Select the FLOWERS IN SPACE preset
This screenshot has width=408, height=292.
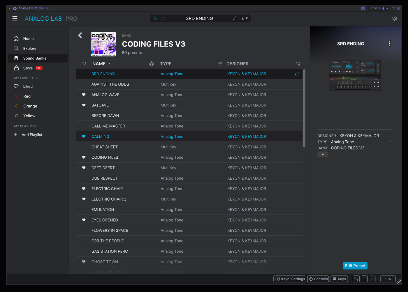(189, 230)
